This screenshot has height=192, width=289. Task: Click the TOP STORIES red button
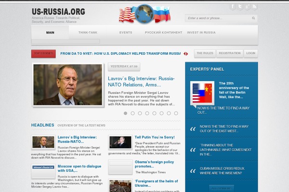pyautogui.click(x=43, y=53)
